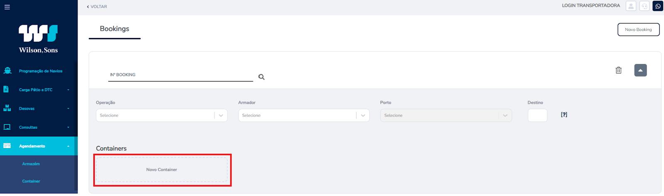Screen dimensions: 664x196
Task: Open the hamburger menu icon
Action: [x=7, y=7]
